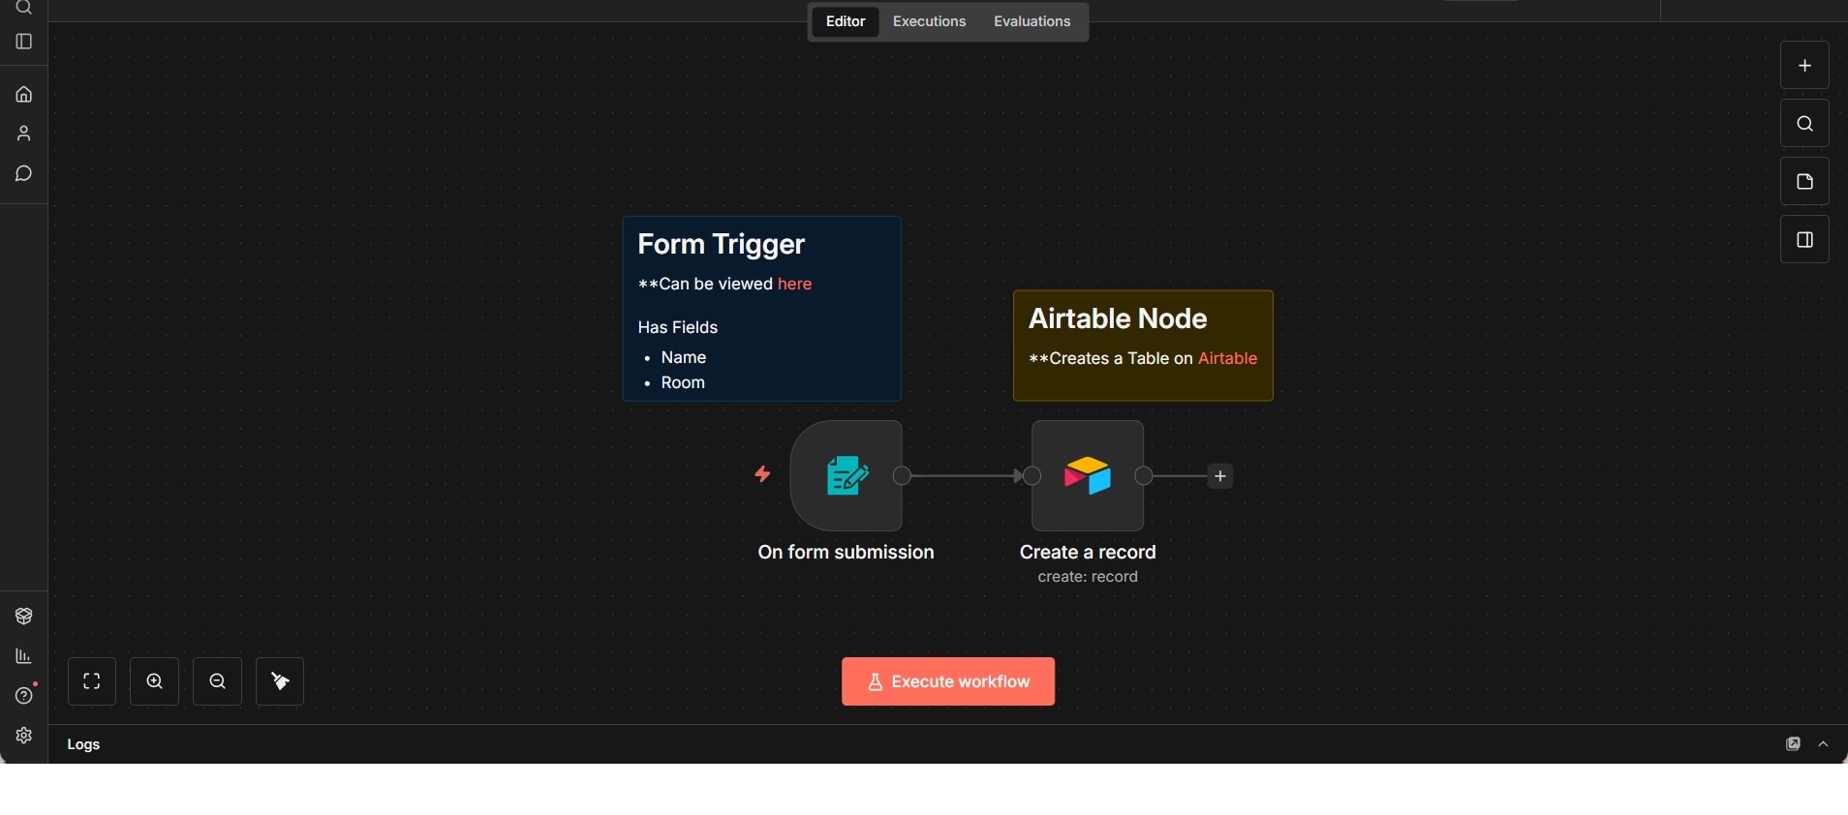1848x815 pixels.
Task: Toggle the left sidebar panel
Action: [x=24, y=42]
